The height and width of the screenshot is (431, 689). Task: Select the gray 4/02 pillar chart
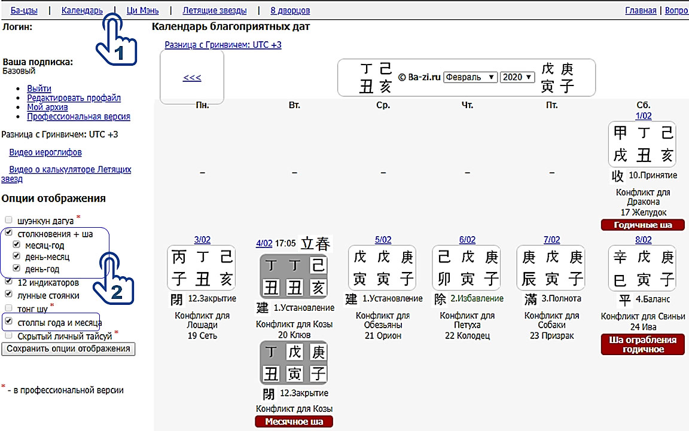pyautogui.click(x=294, y=276)
